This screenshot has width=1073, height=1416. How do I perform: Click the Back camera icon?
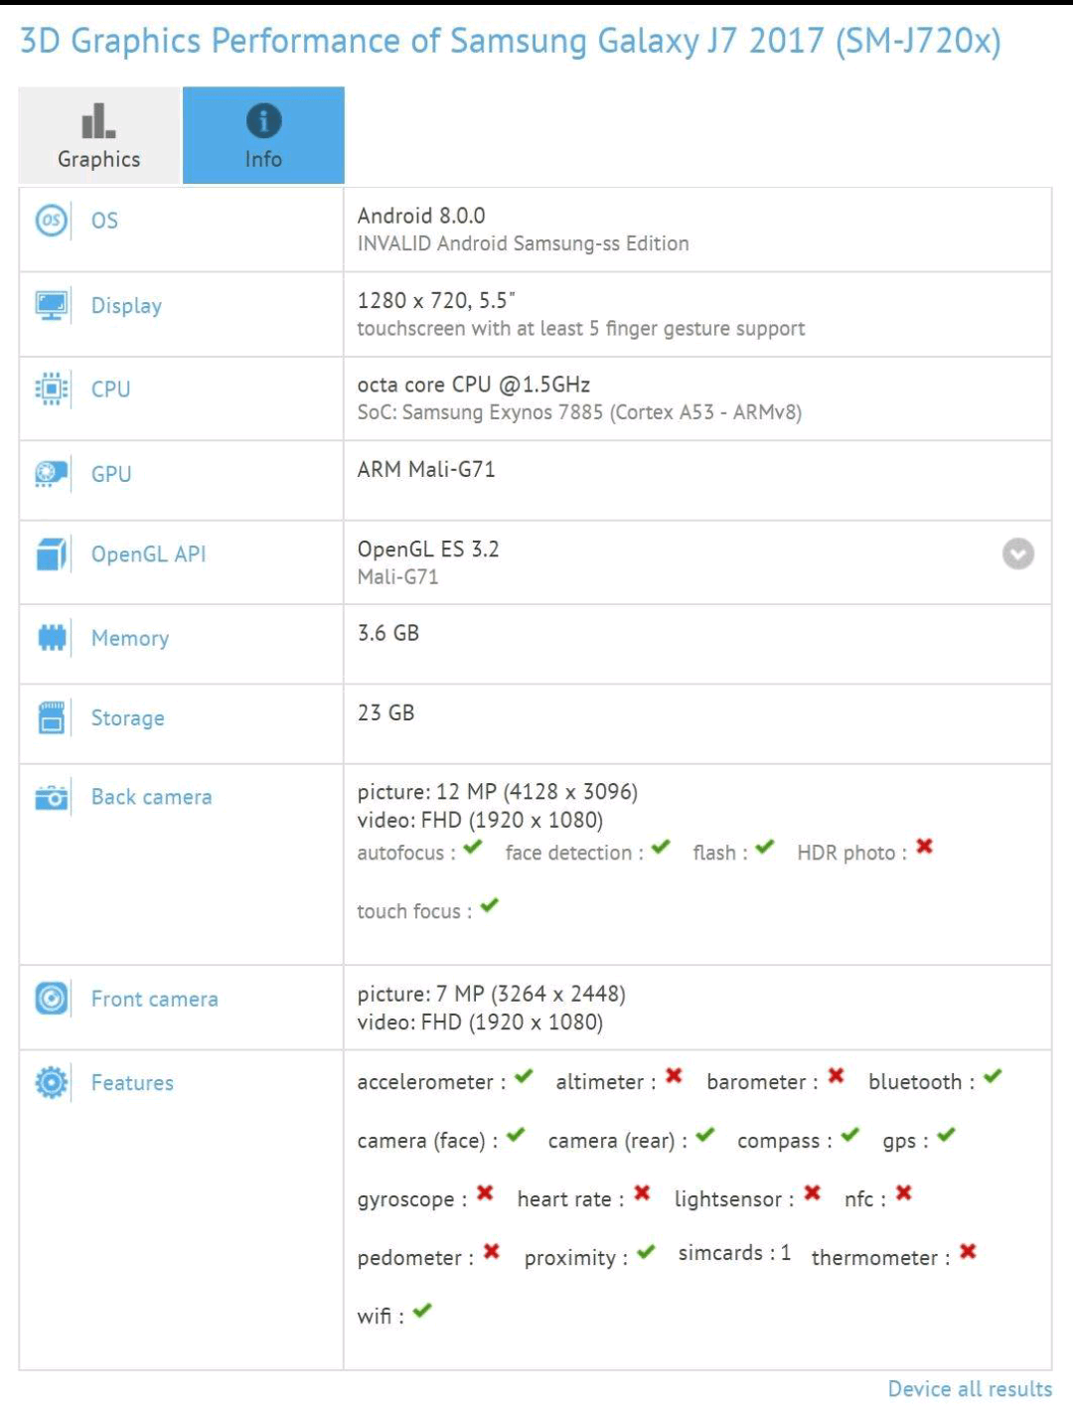52,797
